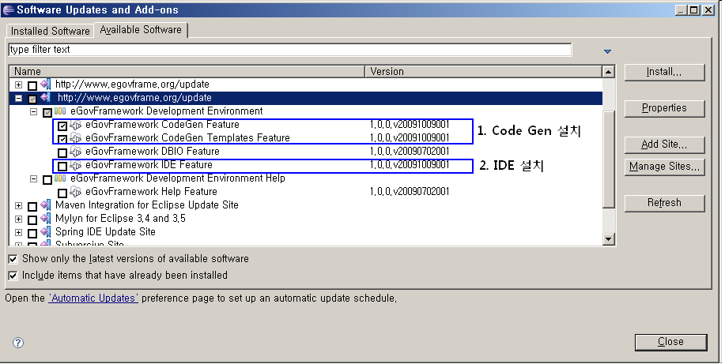Select the Available Software tab
Screen dimensions: 725x364
click(x=141, y=30)
